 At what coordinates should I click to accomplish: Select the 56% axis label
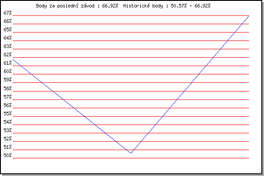pyautogui.click(x=7, y=105)
